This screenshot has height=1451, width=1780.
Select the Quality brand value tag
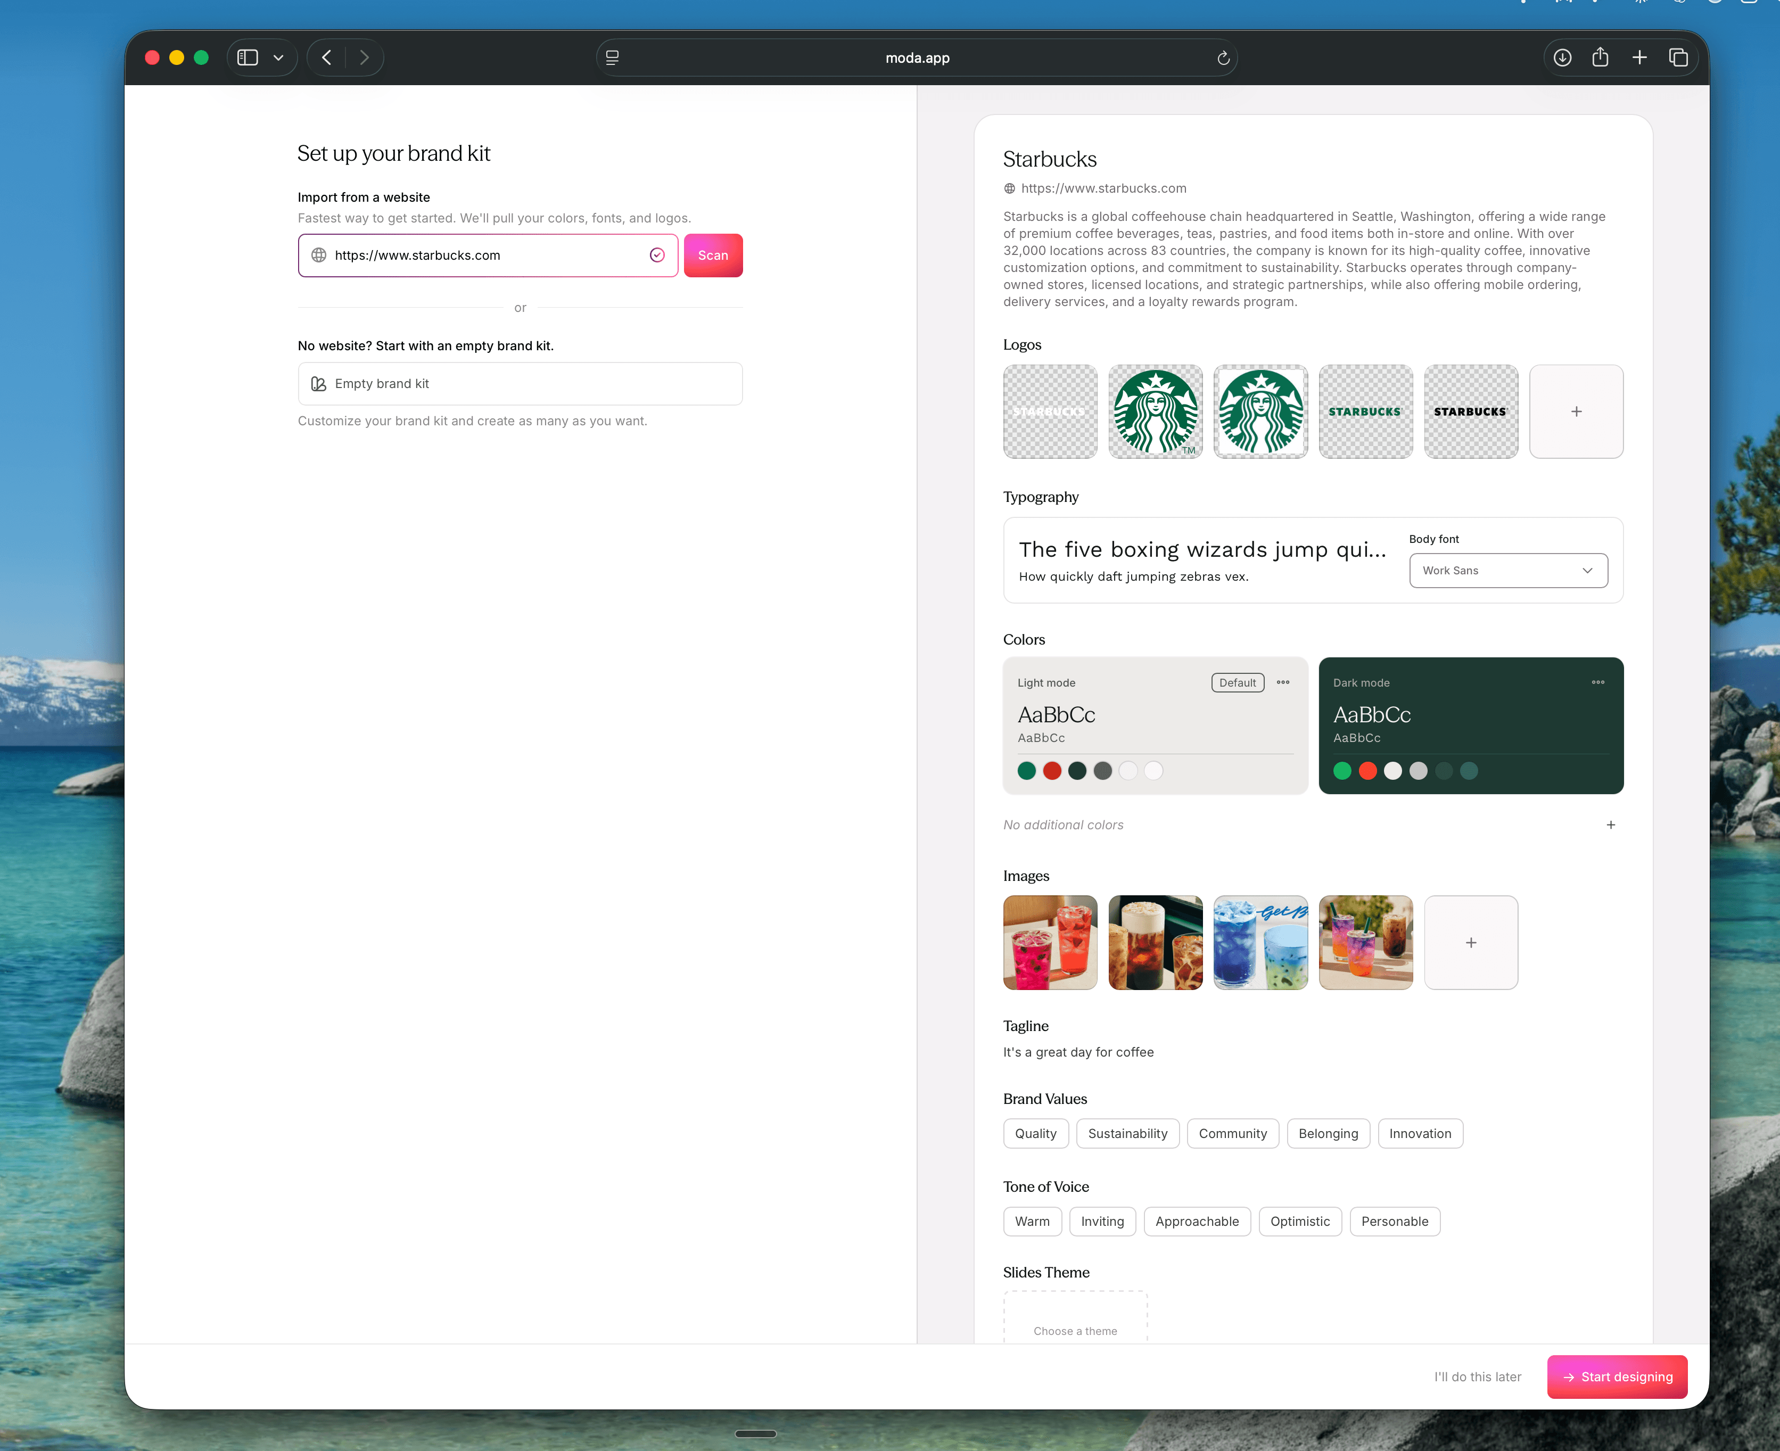pyautogui.click(x=1035, y=1133)
